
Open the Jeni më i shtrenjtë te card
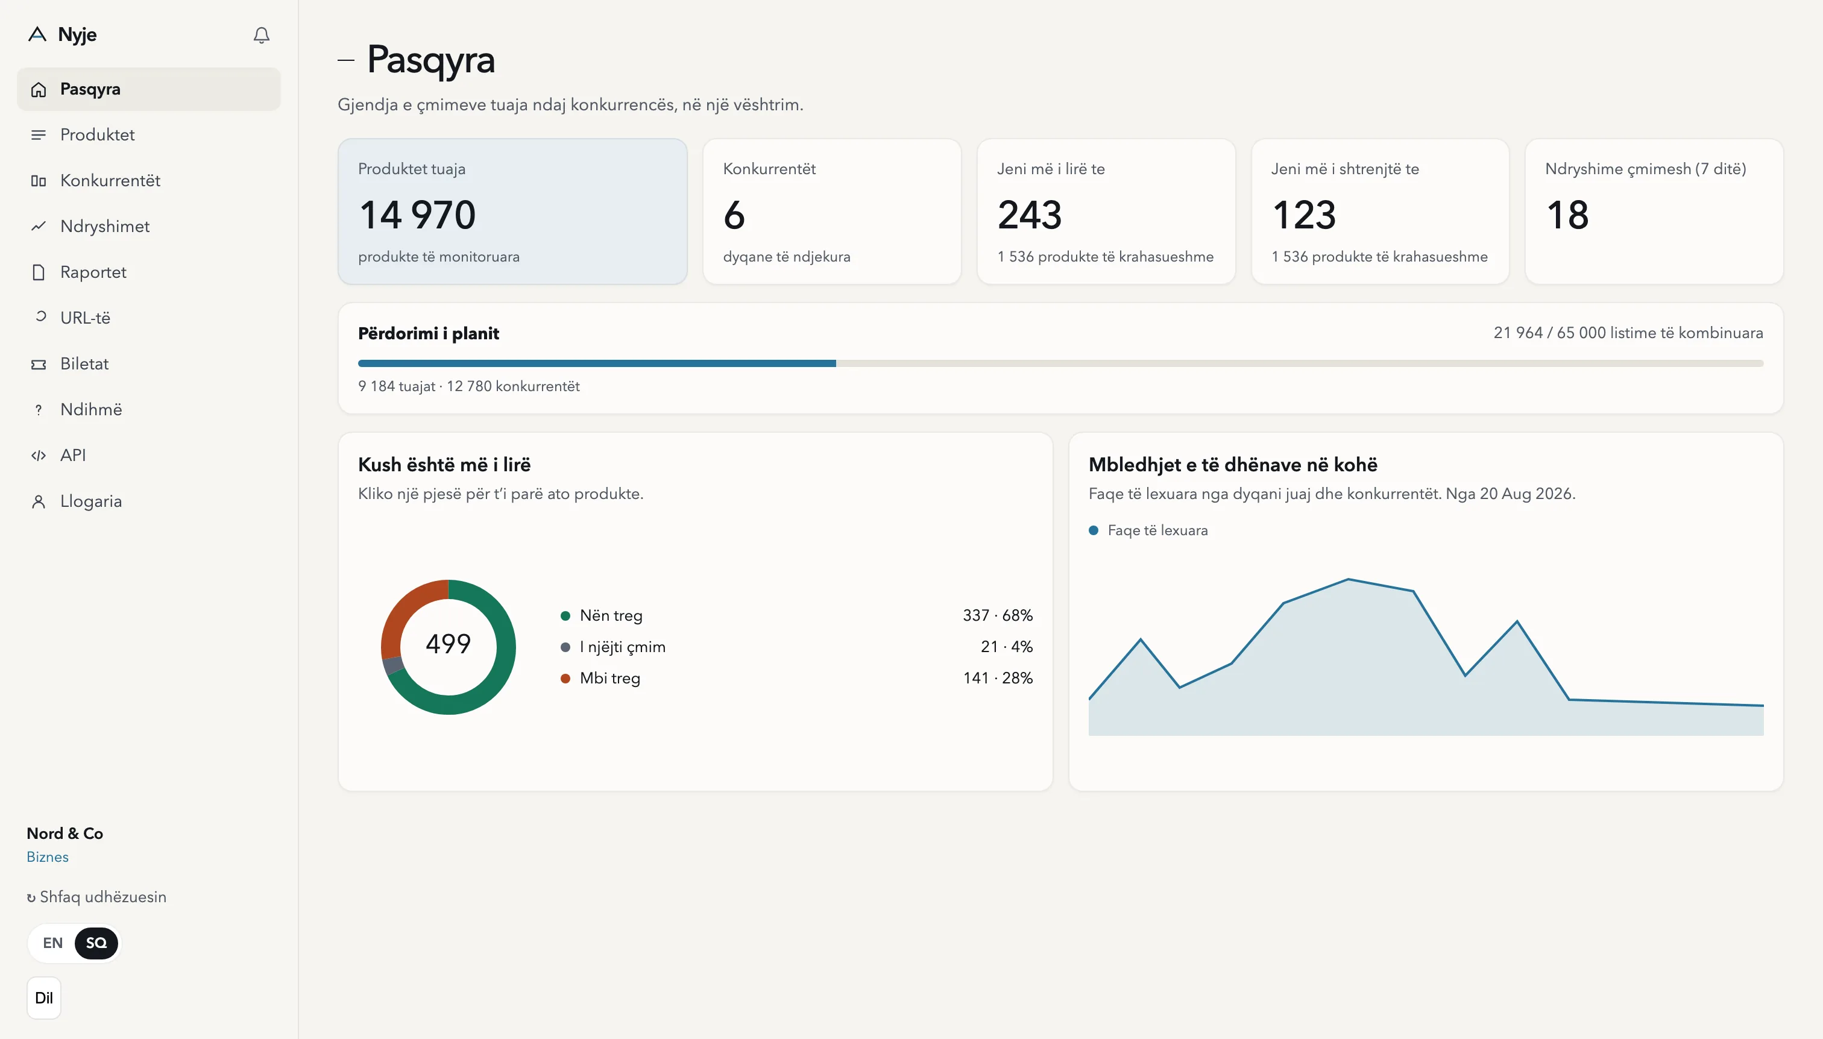(1380, 211)
